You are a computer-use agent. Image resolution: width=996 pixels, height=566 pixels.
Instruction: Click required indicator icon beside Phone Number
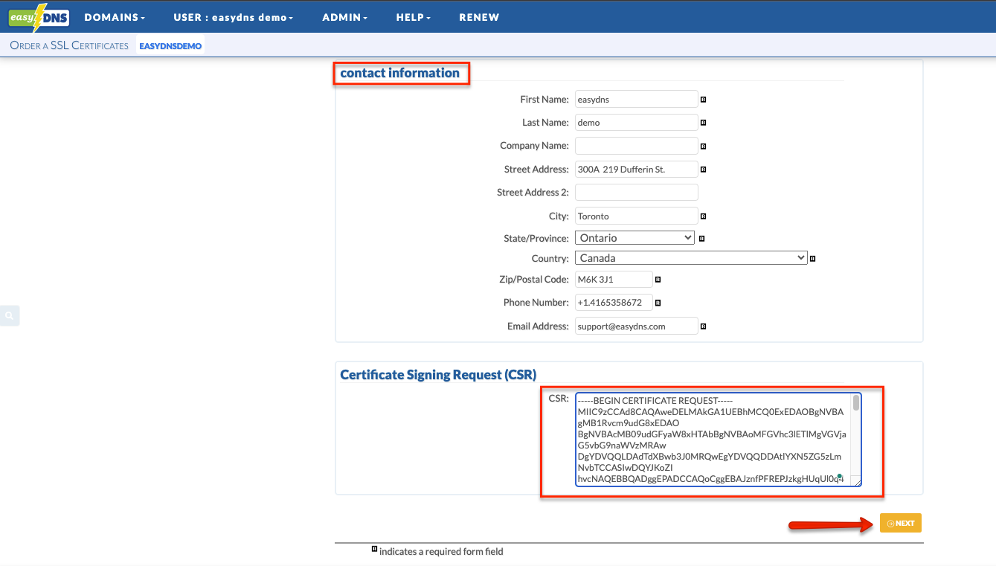(658, 303)
